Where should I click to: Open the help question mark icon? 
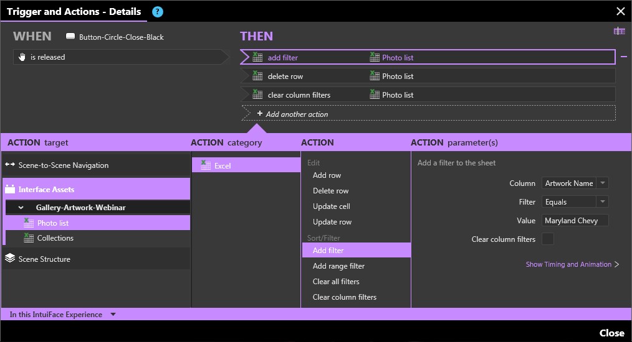tap(158, 12)
